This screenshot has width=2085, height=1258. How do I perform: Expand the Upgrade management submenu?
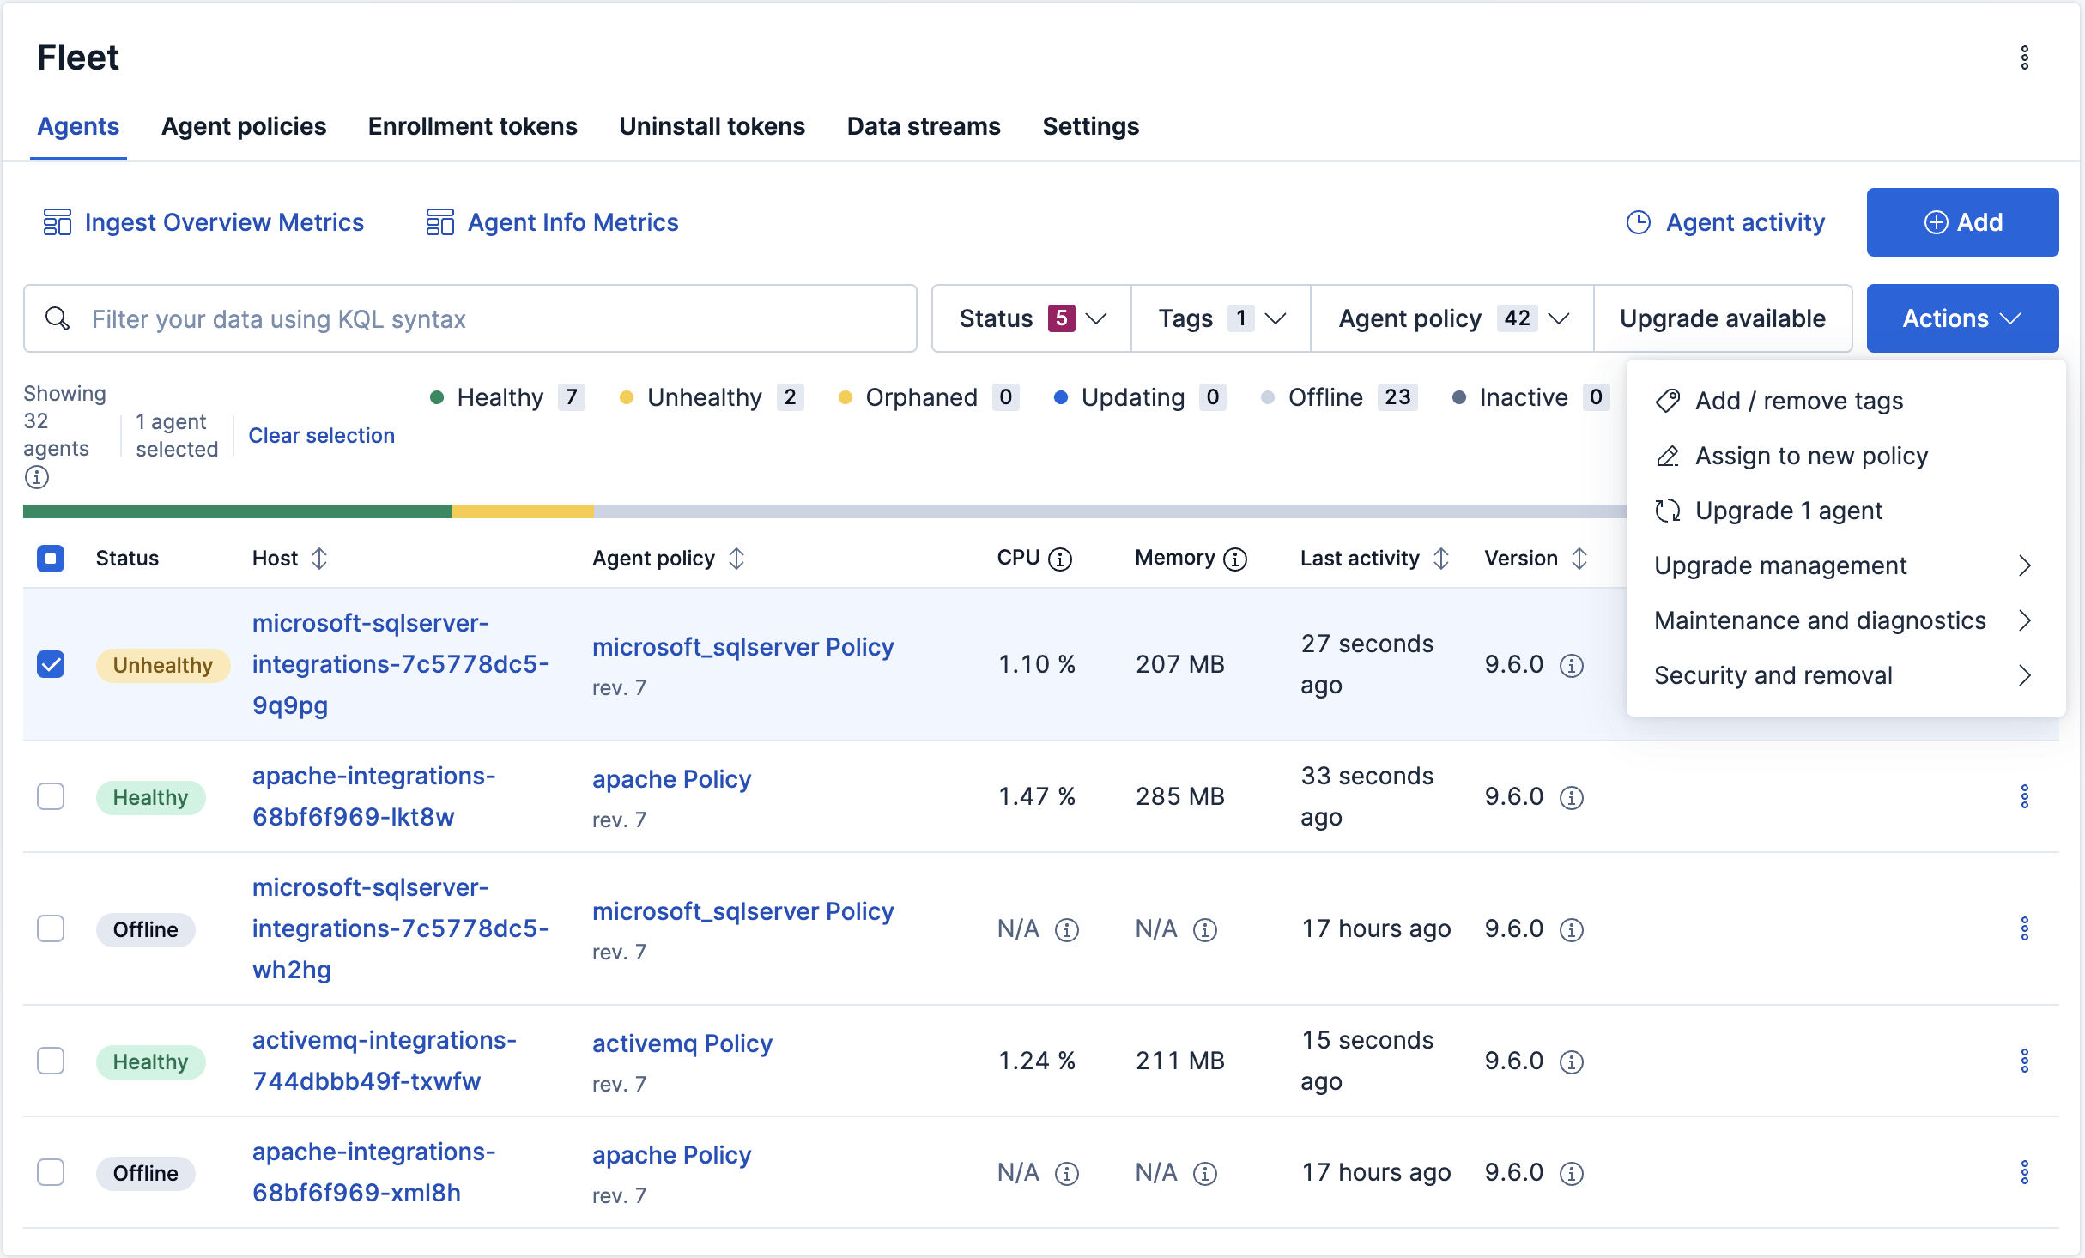click(x=1845, y=565)
